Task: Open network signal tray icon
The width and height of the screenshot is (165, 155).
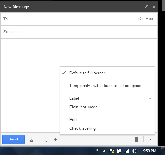Action: (127, 151)
